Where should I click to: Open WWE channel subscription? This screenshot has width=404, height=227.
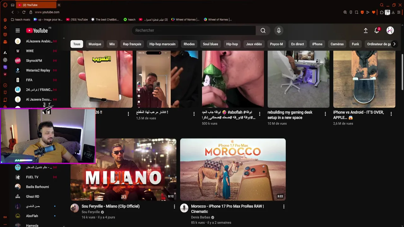pyautogui.click(x=36, y=51)
